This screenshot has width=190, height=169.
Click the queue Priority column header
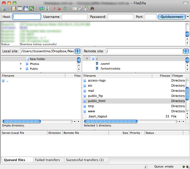click(137, 133)
